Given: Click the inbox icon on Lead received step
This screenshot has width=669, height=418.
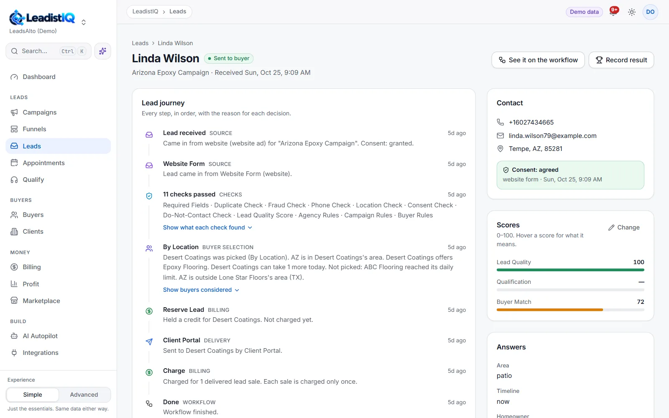Looking at the screenshot, I should (149, 135).
